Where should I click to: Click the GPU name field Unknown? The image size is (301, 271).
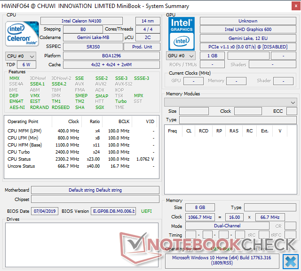(248, 21)
